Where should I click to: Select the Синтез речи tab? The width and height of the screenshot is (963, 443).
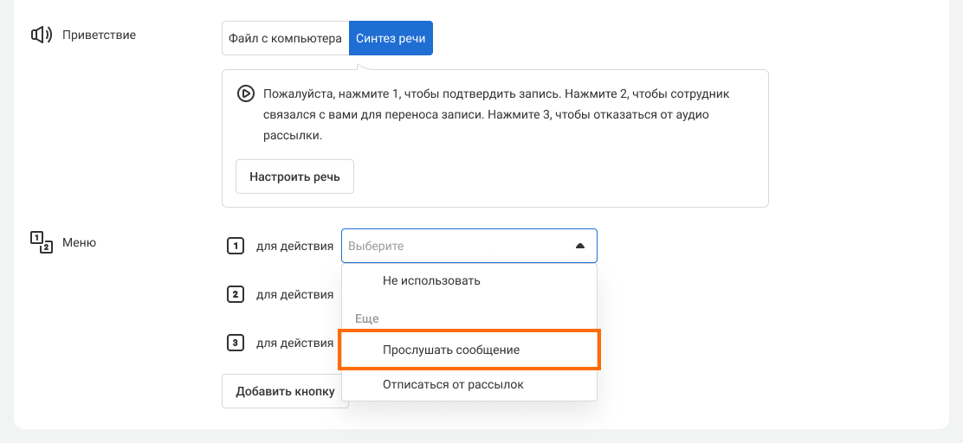point(391,39)
